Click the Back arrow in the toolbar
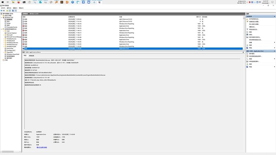Screen dimensions: 276x155 pos(2,10)
